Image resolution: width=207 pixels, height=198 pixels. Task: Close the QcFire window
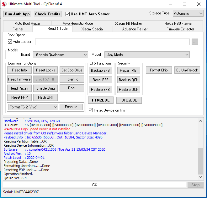pyautogui.click(x=199, y=4)
